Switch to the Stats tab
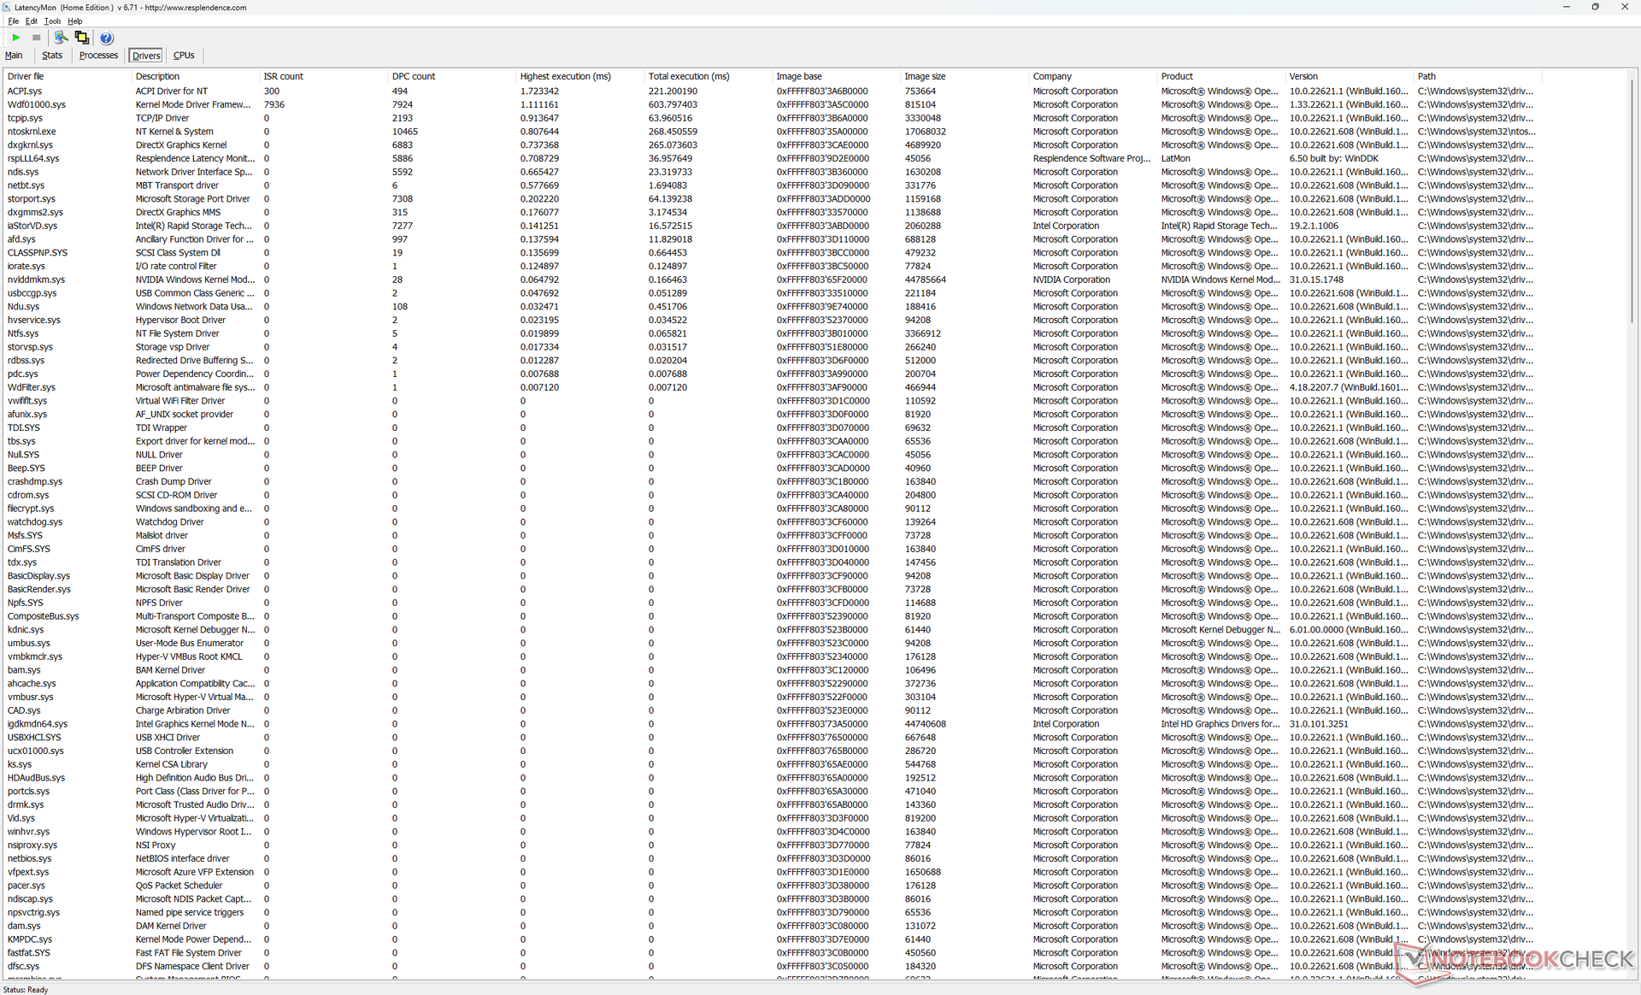This screenshot has width=1641, height=995. pyautogui.click(x=52, y=56)
